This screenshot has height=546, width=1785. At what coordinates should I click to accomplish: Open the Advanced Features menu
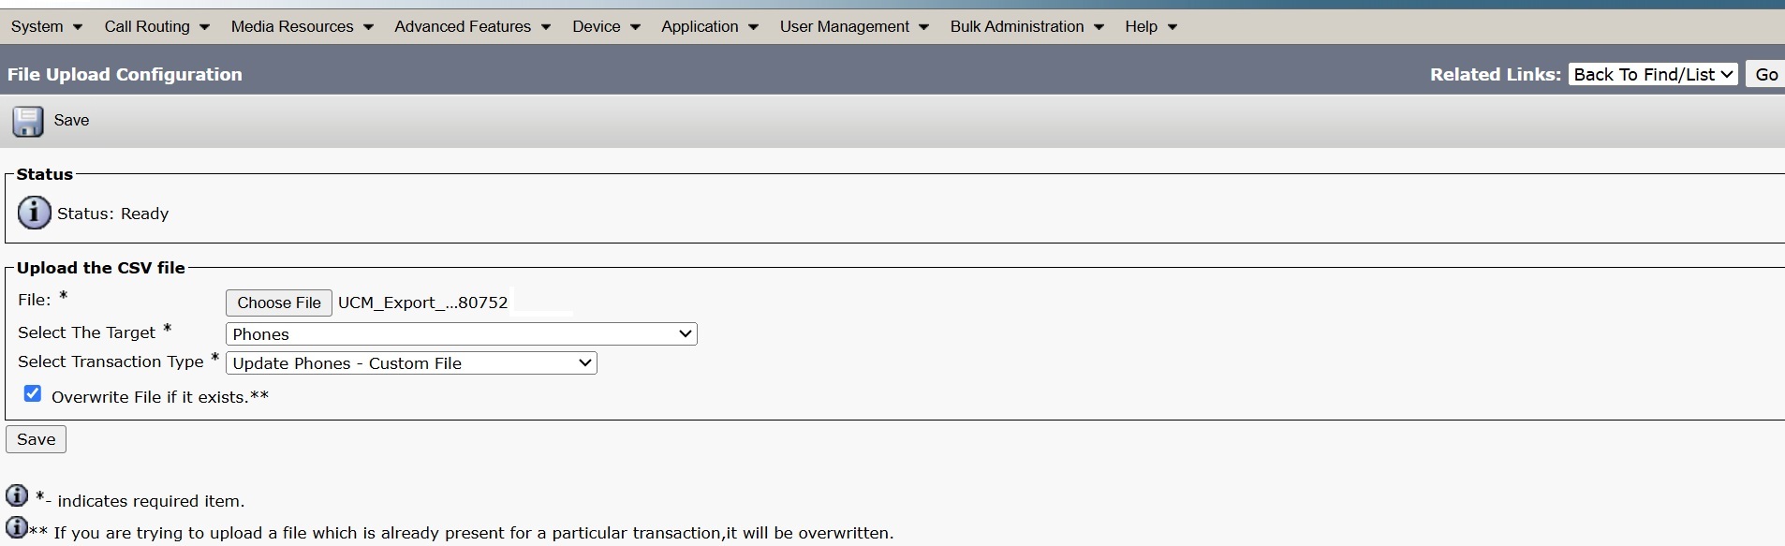coord(472,26)
